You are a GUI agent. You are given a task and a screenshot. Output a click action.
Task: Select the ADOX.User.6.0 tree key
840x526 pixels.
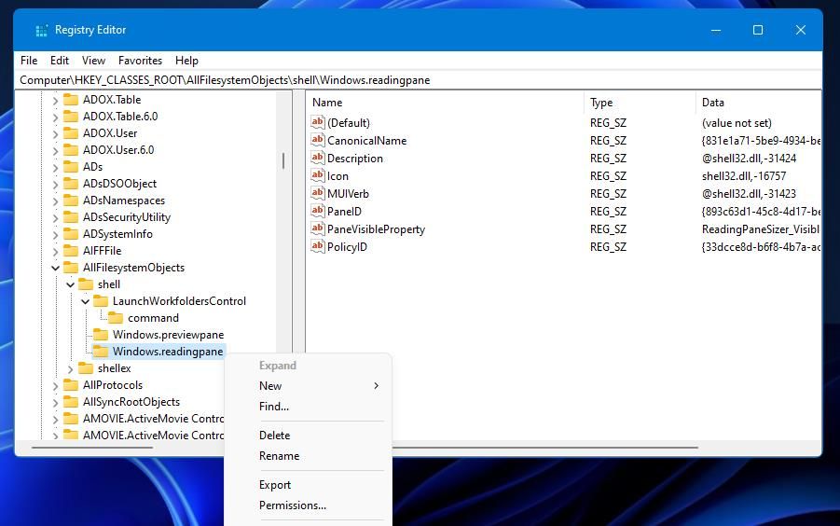tap(118, 150)
